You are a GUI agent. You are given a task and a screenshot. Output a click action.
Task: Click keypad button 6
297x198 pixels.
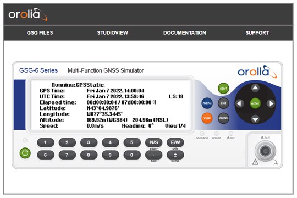[46, 155]
